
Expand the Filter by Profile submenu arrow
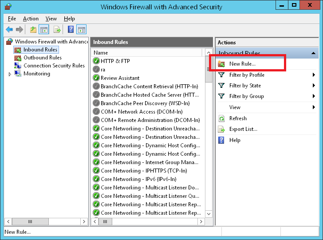[x=314, y=75]
